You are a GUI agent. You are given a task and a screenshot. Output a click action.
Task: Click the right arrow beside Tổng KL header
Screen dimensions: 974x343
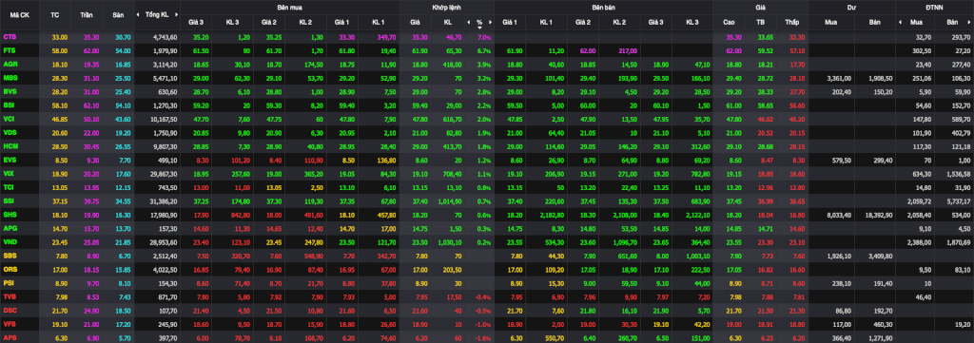pos(176,14)
